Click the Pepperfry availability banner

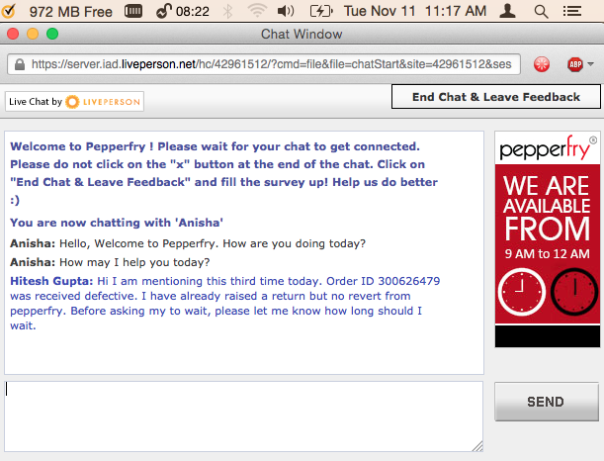pyautogui.click(x=546, y=240)
